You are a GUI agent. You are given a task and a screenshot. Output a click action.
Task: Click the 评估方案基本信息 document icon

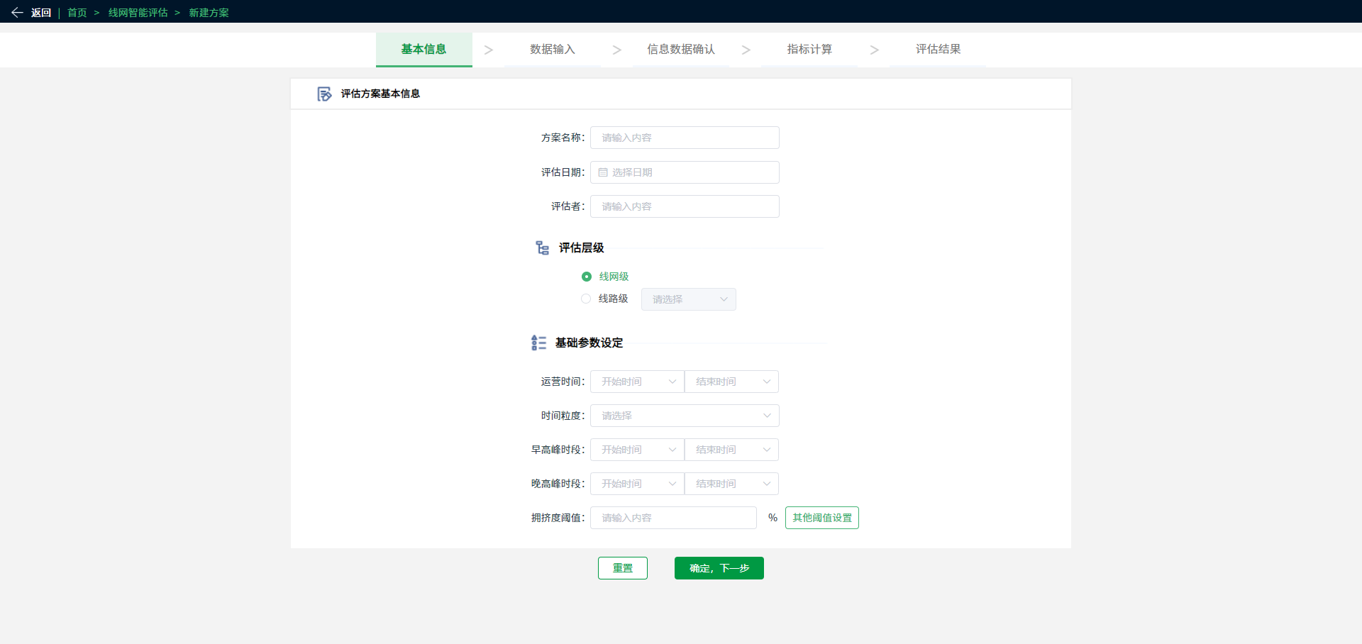coord(324,94)
